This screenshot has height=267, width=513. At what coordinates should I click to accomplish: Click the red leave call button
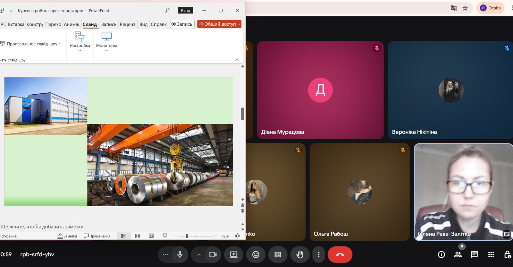point(340,254)
